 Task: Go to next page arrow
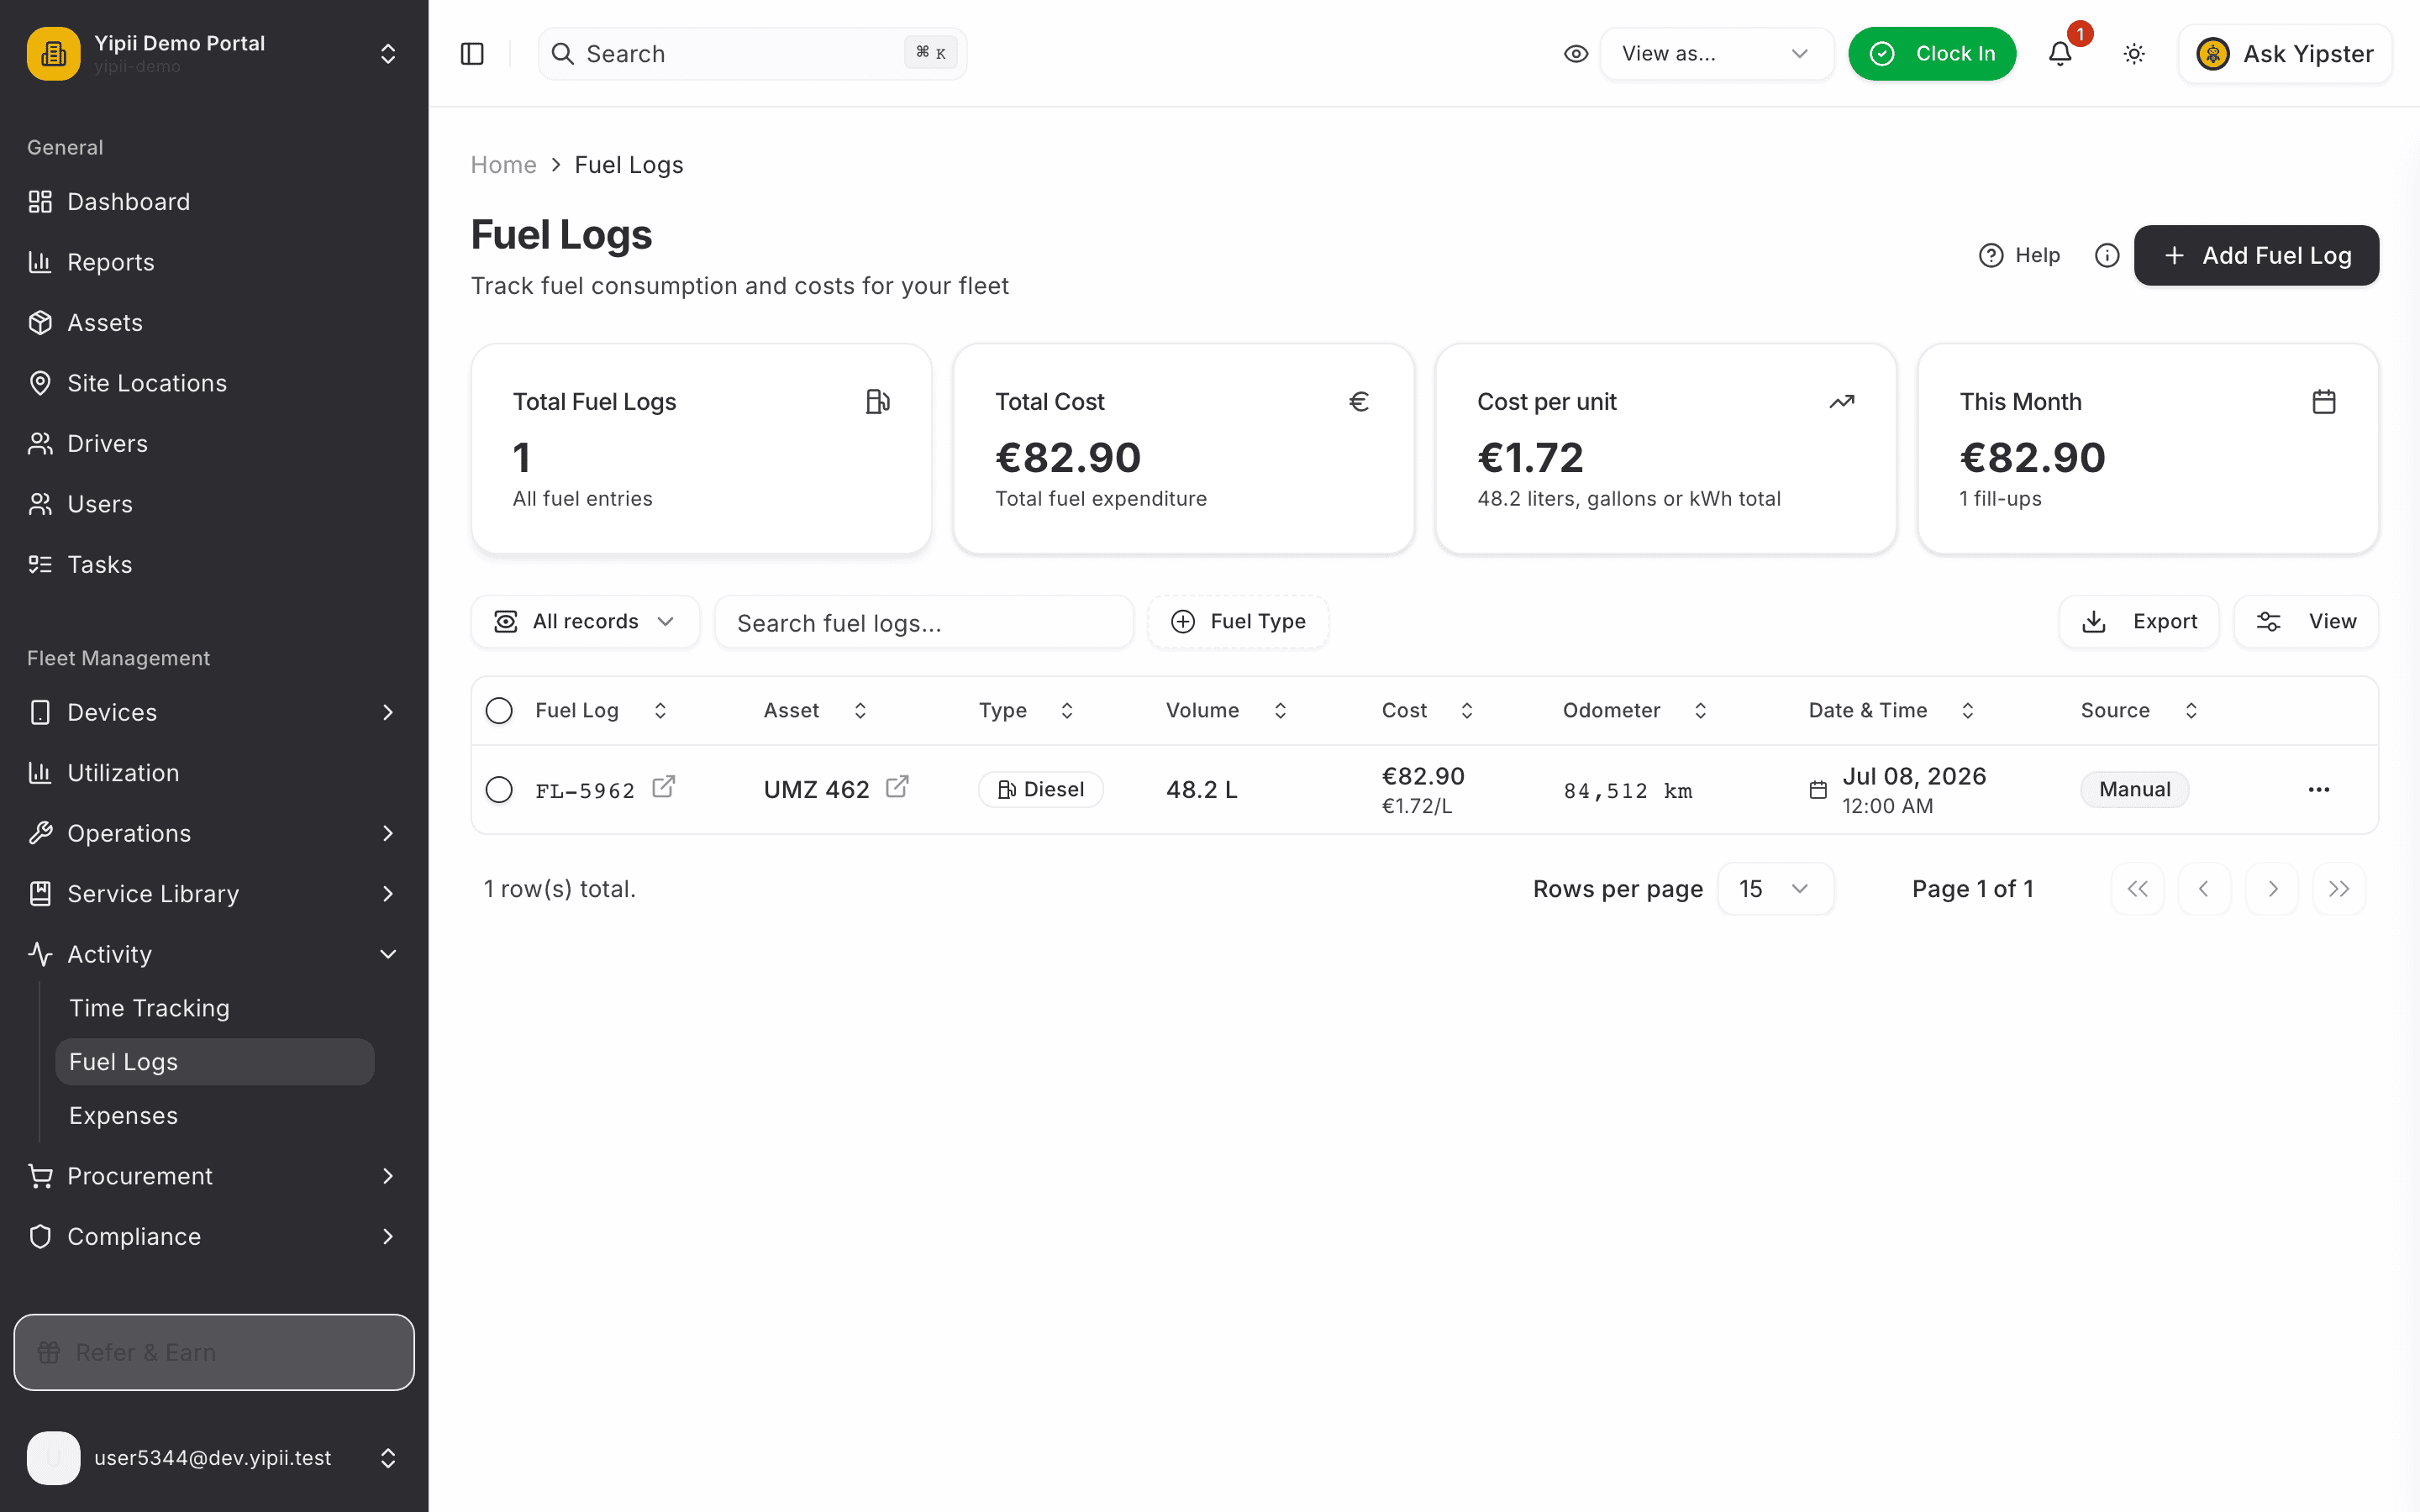pos(2272,889)
